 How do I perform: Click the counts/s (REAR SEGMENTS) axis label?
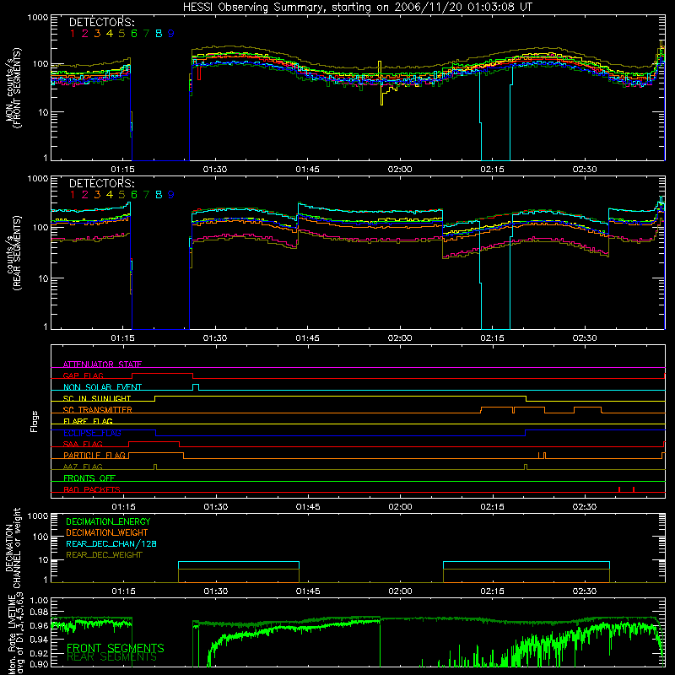(x=13, y=253)
